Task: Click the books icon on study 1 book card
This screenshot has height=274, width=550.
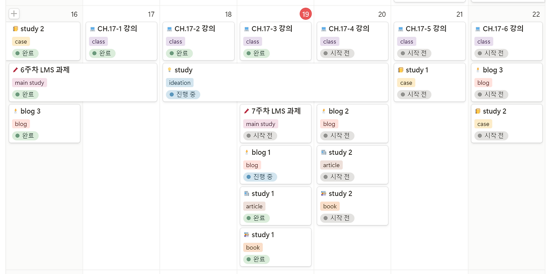Action: pyautogui.click(x=247, y=234)
